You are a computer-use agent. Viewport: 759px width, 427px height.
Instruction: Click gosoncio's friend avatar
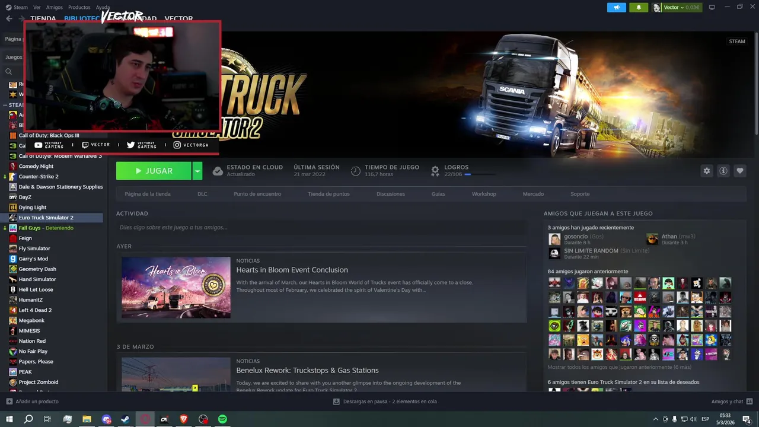point(554,239)
